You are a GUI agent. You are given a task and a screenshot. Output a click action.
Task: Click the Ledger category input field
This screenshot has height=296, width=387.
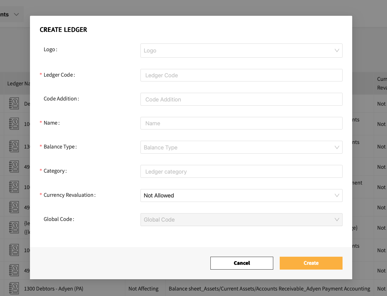241,171
